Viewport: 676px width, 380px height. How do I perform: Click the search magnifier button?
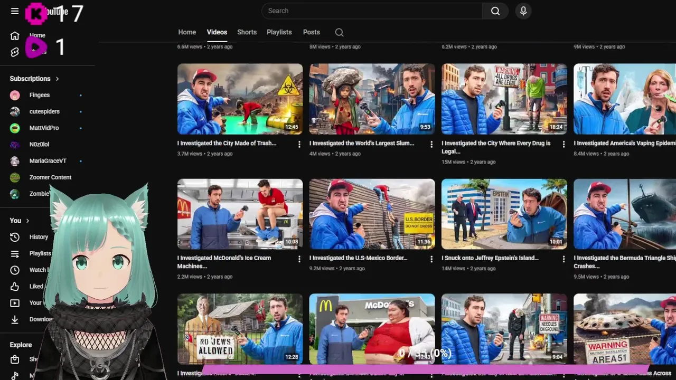pos(495,11)
